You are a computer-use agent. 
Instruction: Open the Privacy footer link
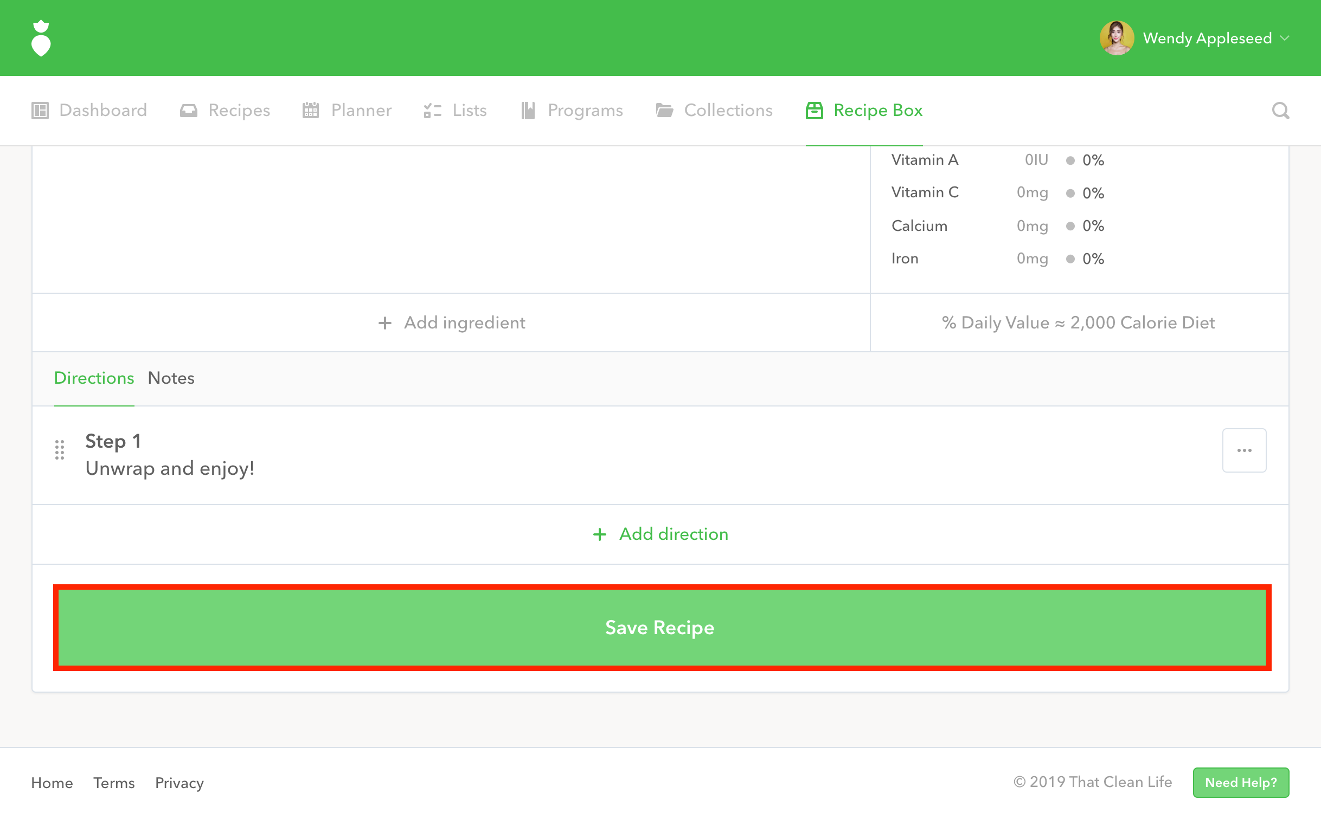[179, 783]
